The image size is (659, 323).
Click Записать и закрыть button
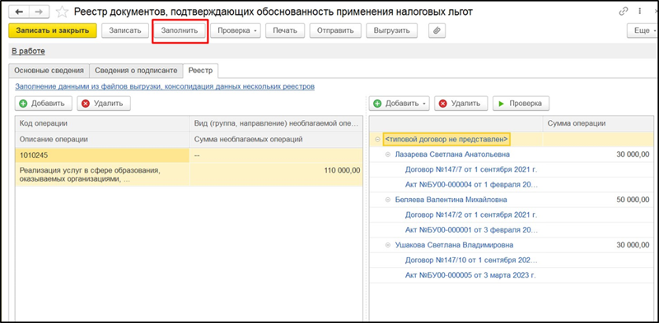[x=53, y=30]
